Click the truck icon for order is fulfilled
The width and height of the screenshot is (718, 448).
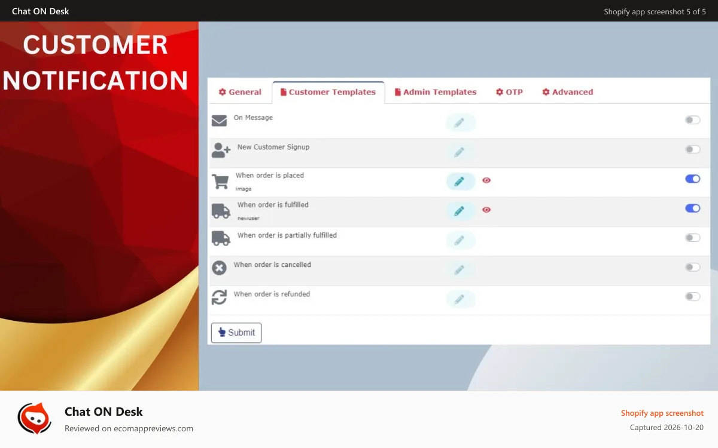221,210
